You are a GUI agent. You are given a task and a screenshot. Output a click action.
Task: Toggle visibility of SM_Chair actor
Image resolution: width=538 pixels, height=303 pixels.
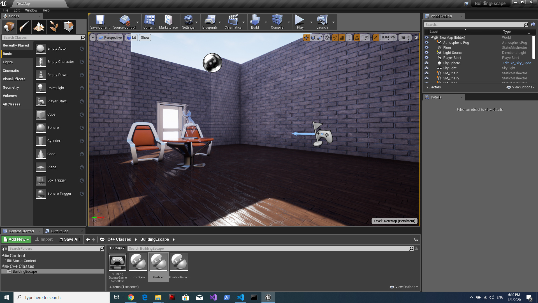[426, 73]
